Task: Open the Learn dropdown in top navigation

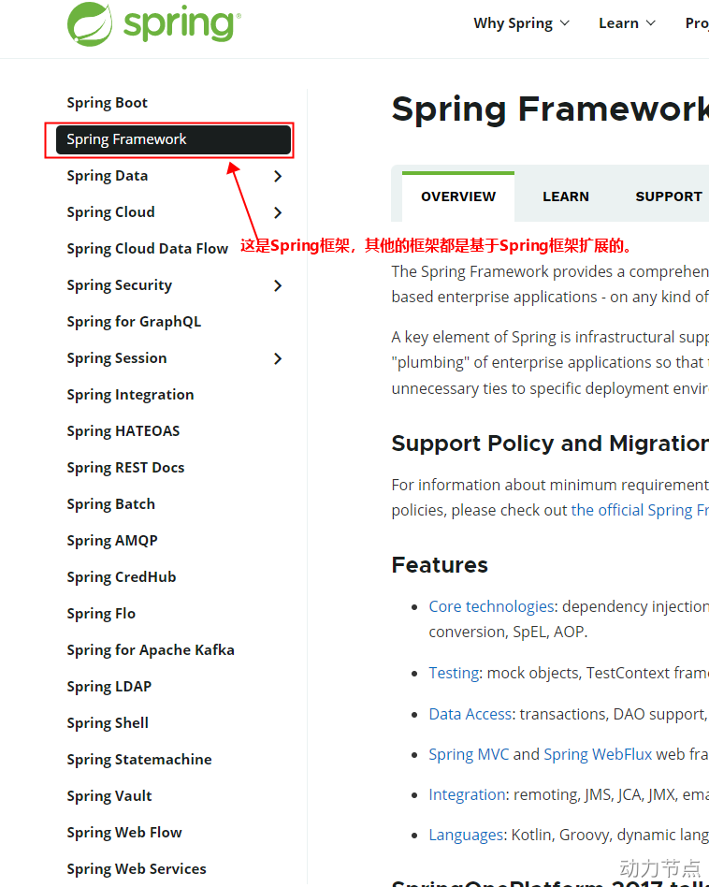Action: tap(627, 23)
